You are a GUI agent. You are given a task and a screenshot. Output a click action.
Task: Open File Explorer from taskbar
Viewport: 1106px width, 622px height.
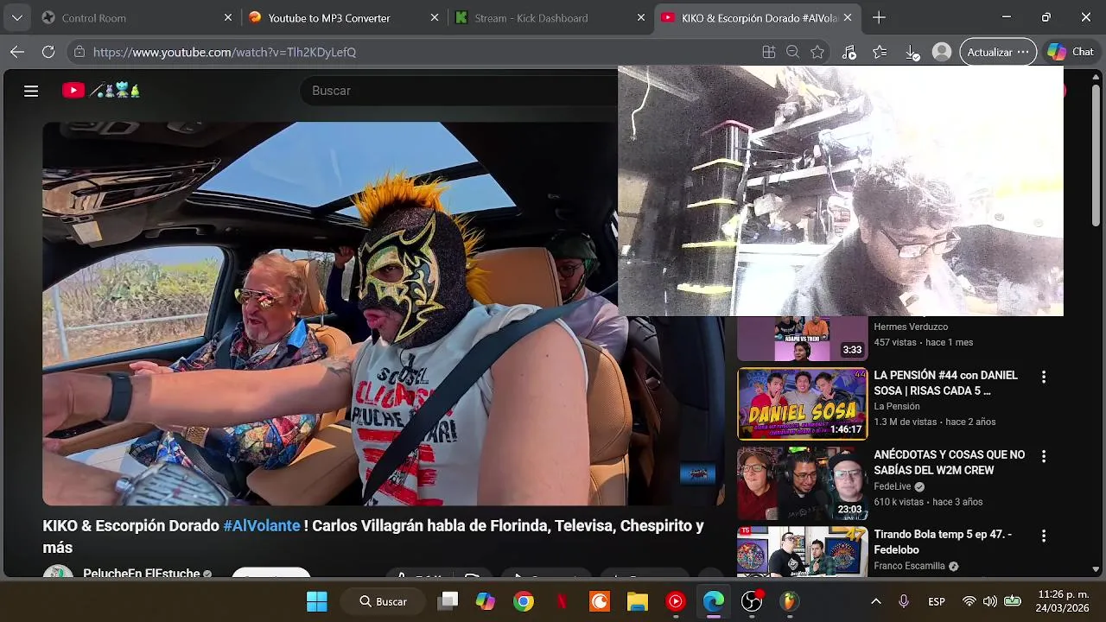click(638, 601)
